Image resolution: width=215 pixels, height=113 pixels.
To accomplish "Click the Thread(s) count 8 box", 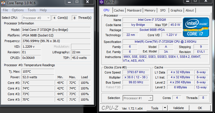I will click(74, 18).
